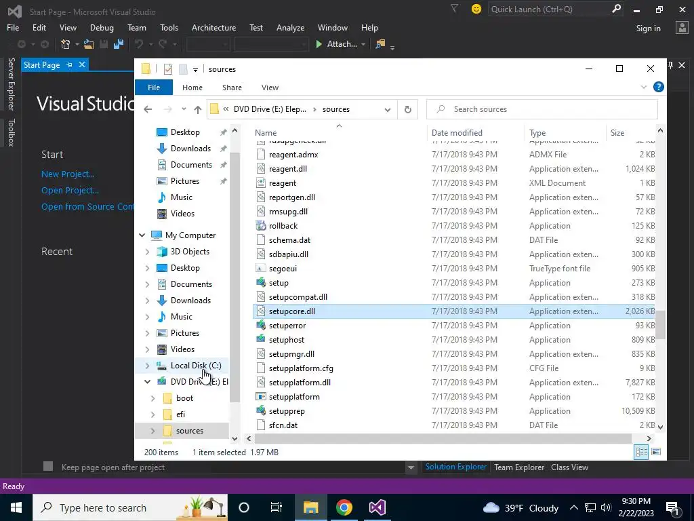Open the quick access toolbar customize dropdown
Image resolution: width=694 pixels, height=521 pixels.
tap(195, 70)
